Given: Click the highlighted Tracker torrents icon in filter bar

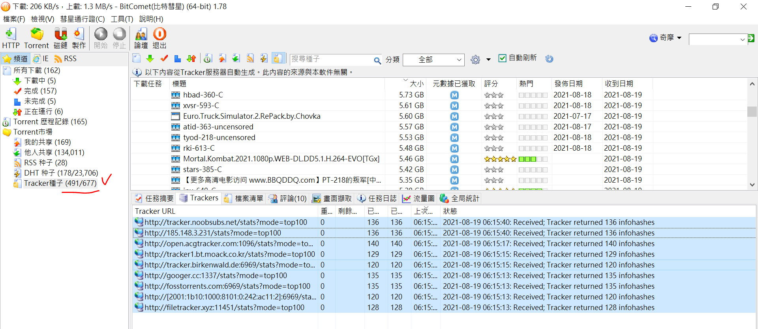Looking at the screenshot, I should point(278,58).
